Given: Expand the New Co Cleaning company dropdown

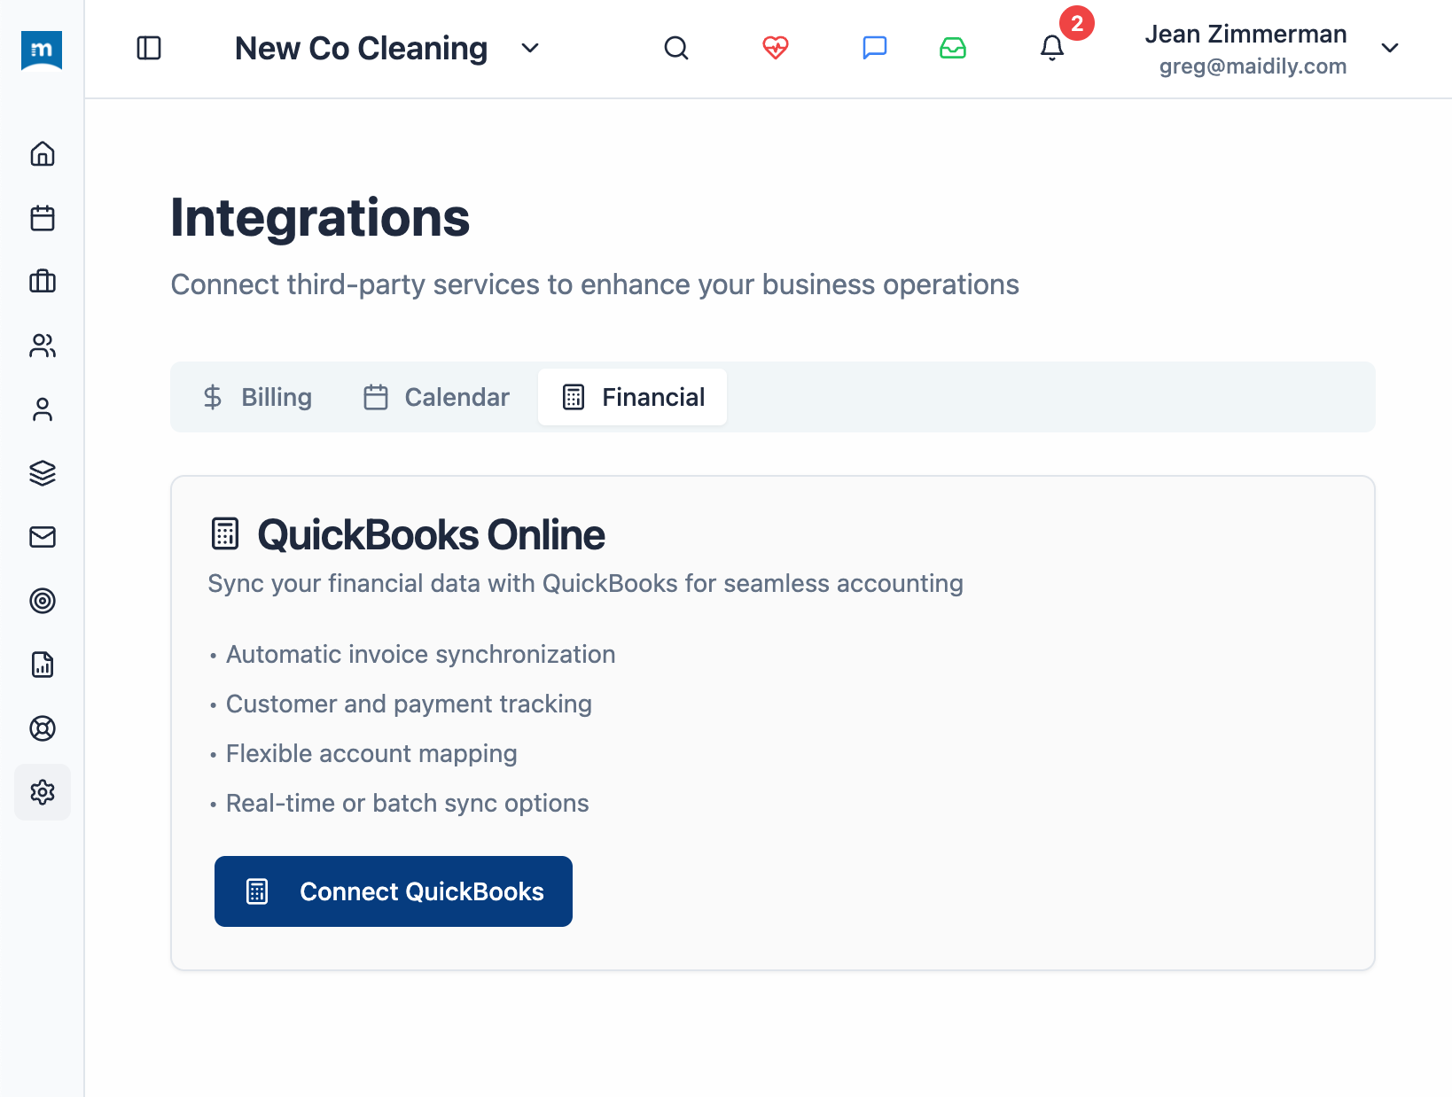Looking at the screenshot, I should tap(529, 49).
